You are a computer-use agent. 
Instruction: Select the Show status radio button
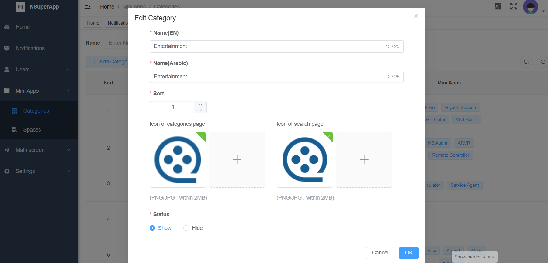point(152,228)
